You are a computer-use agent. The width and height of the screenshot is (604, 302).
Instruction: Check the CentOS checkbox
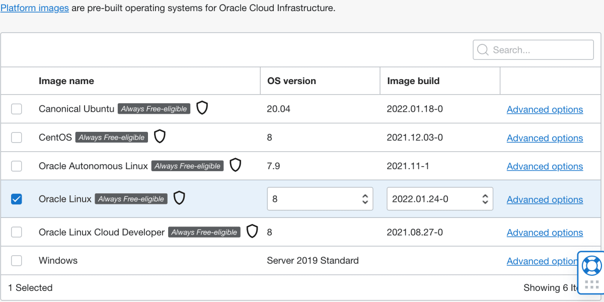[17, 137]
